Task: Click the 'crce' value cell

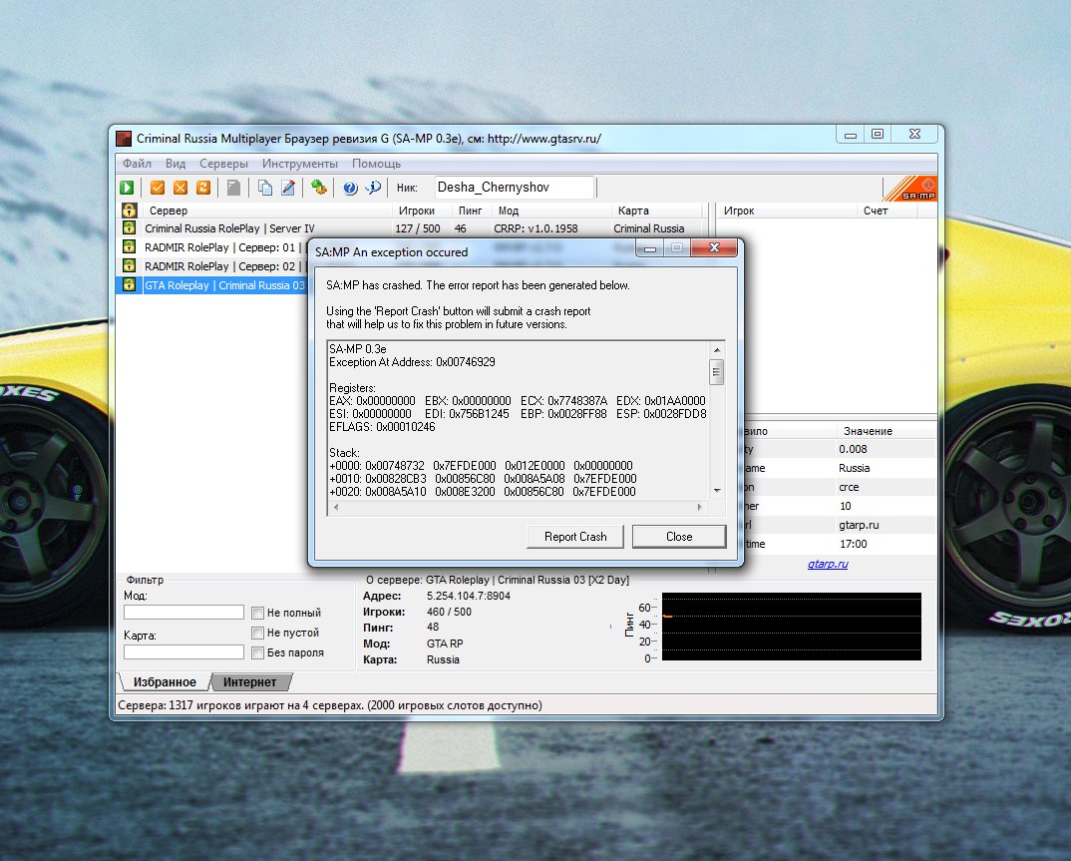Action: [849, 487]
